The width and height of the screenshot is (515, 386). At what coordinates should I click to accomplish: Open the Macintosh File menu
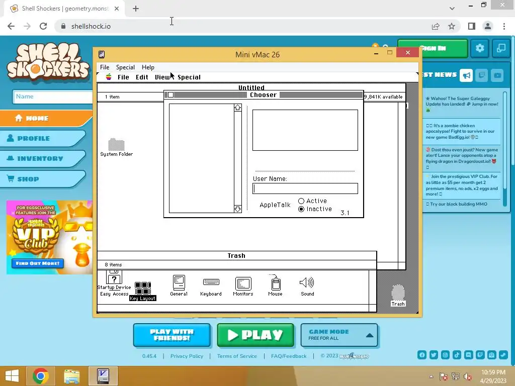(x=124, y=77)
